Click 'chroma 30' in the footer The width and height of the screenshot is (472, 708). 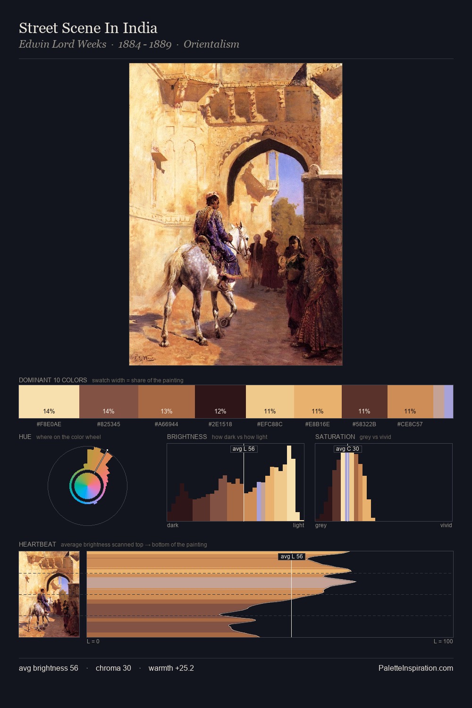(113, 668)
